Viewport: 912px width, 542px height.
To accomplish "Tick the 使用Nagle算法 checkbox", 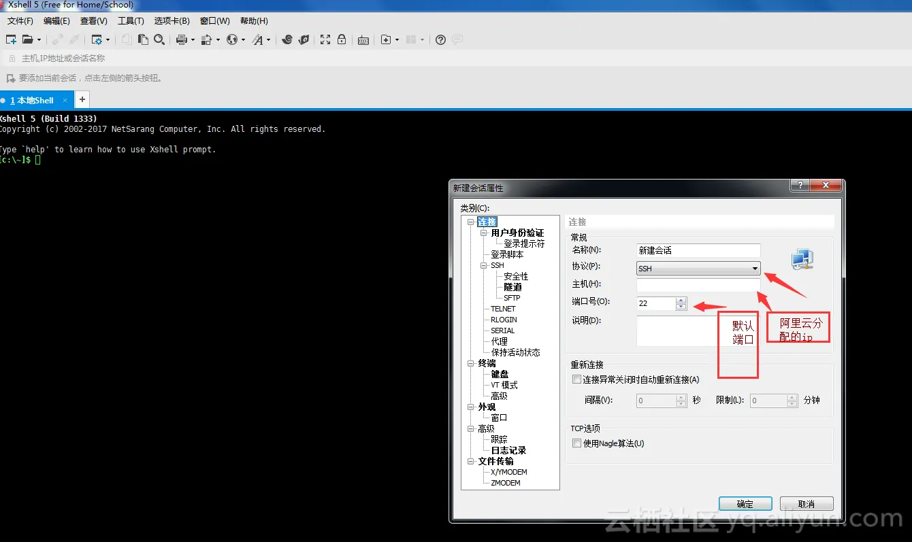I will tap(576, 443).
